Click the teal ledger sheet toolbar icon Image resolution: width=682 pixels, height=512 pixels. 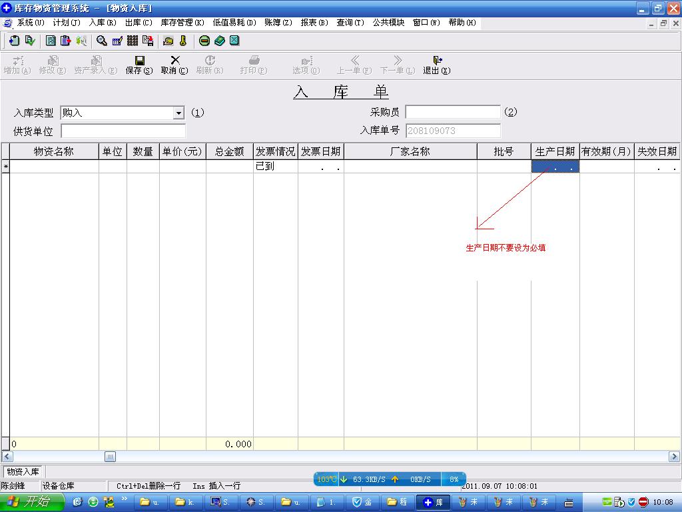pos(51,41)
